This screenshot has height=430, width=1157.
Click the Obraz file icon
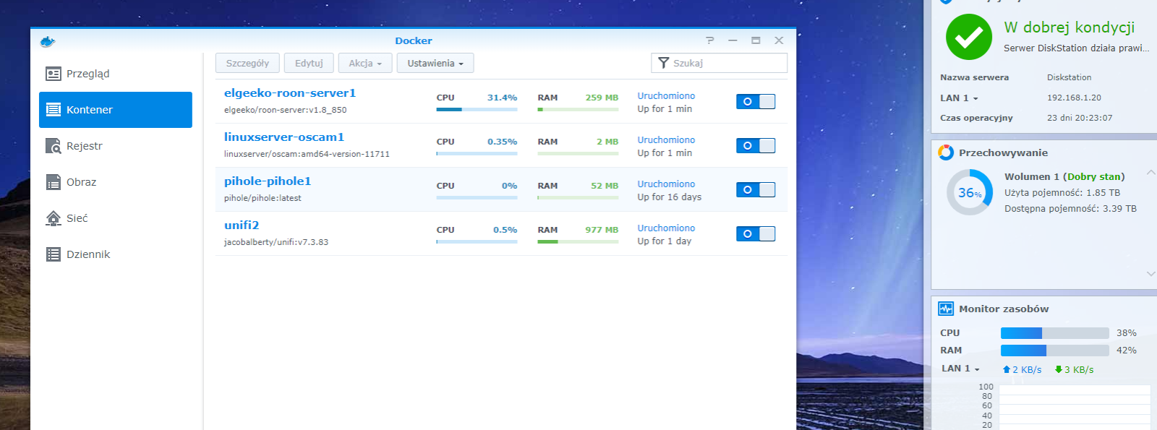pos(54,182)
